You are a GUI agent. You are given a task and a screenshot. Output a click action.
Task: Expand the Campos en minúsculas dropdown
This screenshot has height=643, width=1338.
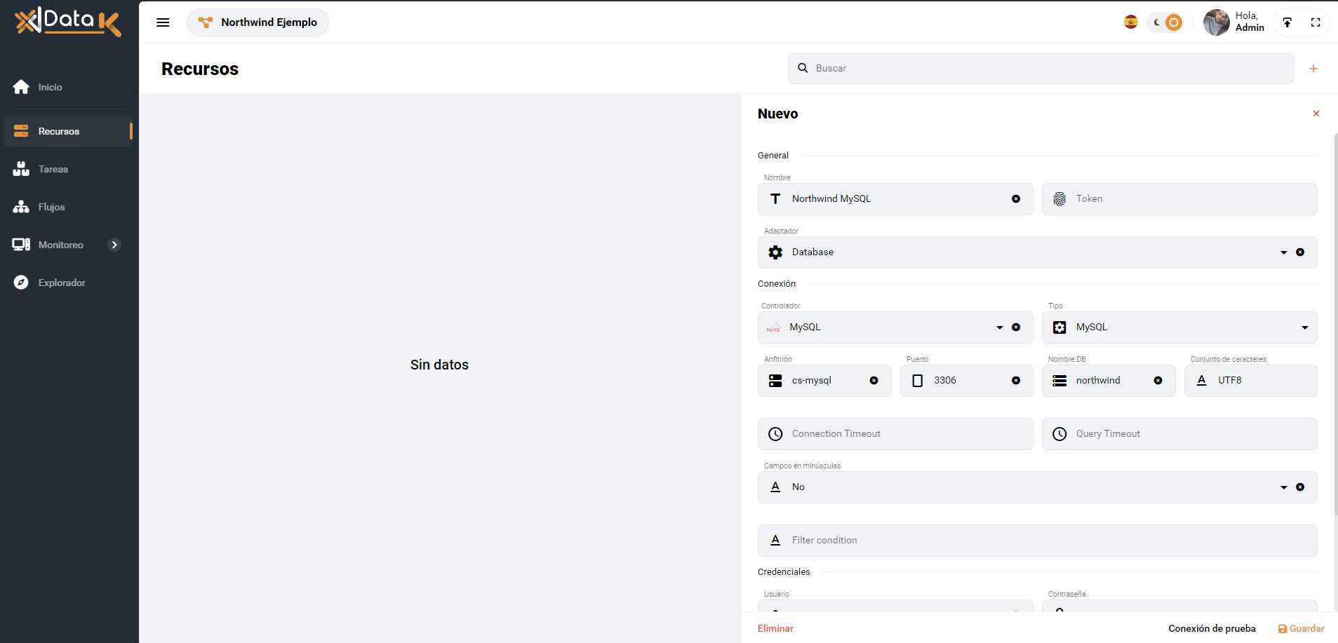1283,487
